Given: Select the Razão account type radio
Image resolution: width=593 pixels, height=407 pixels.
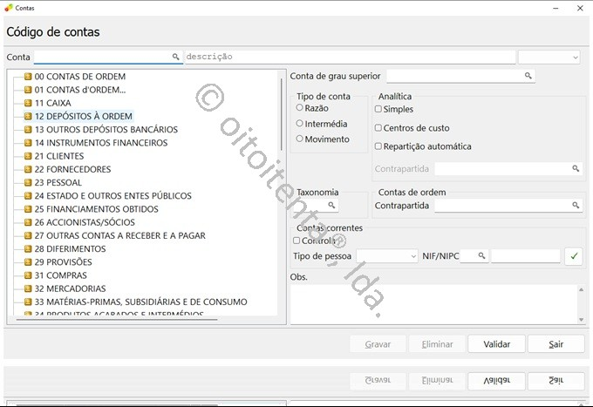Looking at the screenshot, I should point(299,108).
